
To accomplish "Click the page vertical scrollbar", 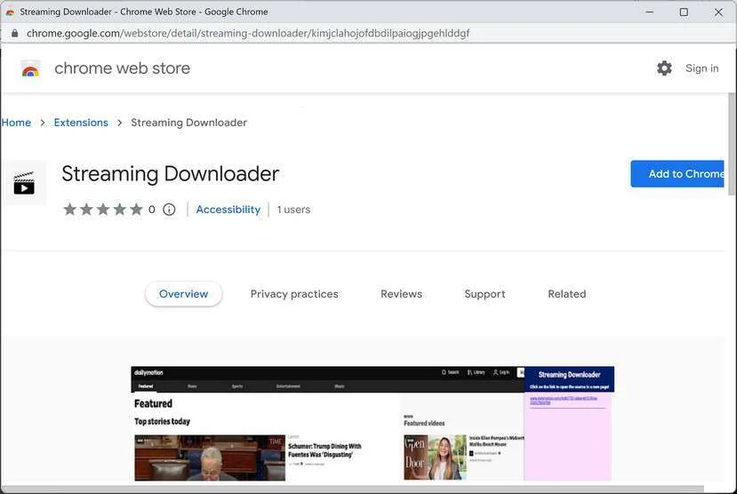I will (732, 144).
